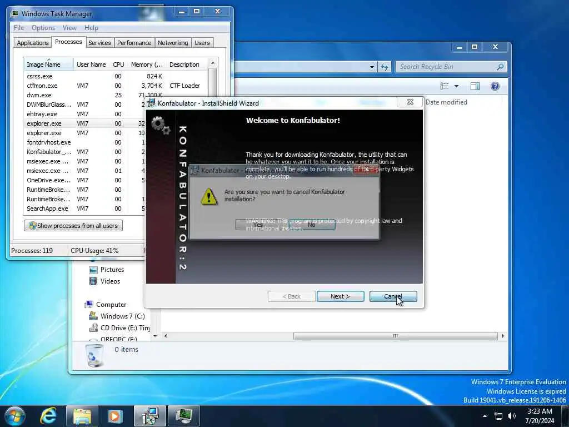Click Next in Konfabulator installer

341,296
